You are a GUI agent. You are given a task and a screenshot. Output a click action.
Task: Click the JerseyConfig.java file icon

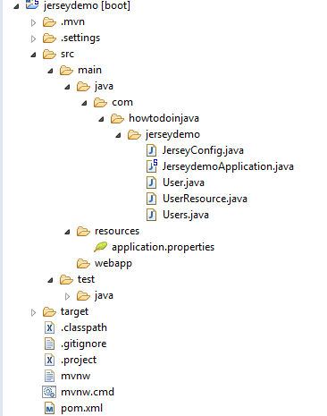[152, 150]
